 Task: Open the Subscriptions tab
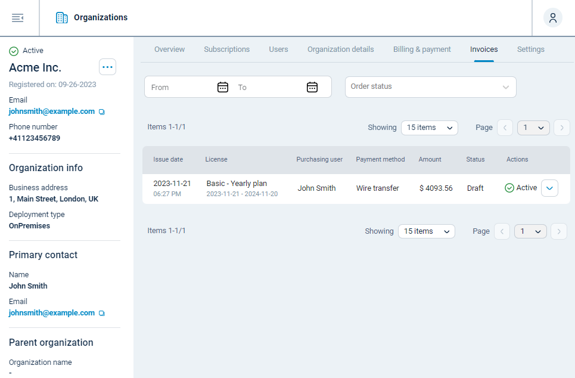click(x=226, y=49)
